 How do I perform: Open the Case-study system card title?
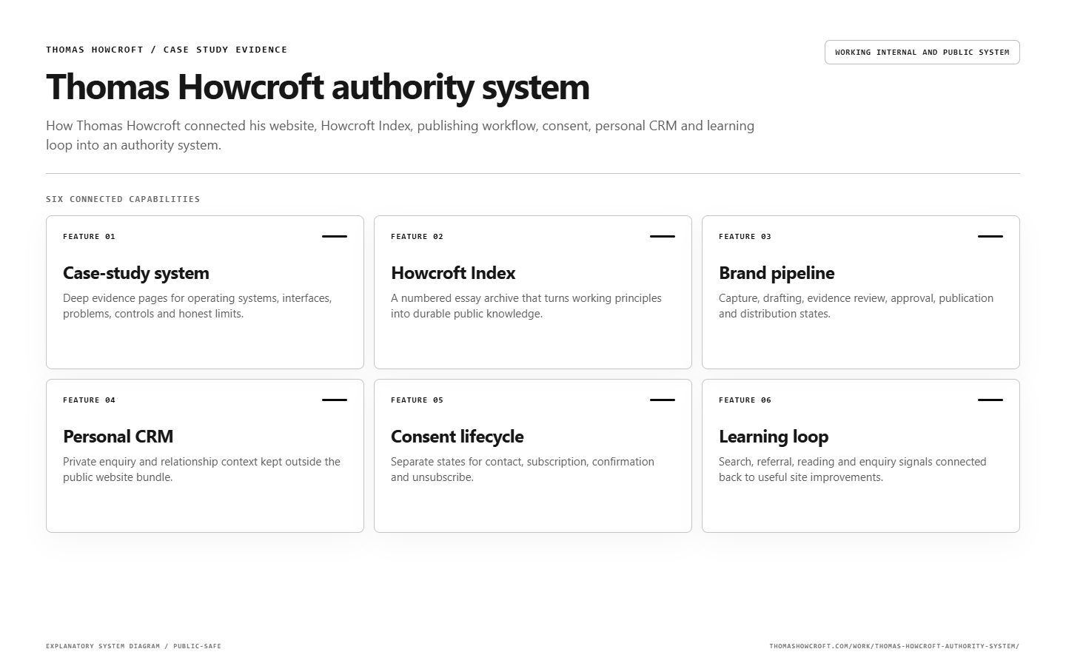point(136,273)
